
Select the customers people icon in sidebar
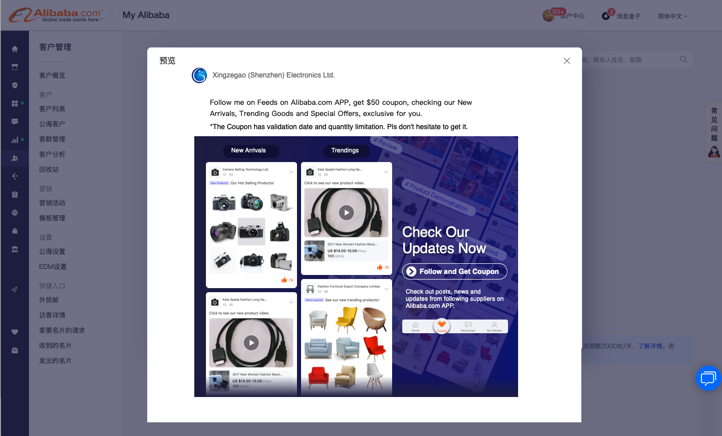click(x=15, y=158)
